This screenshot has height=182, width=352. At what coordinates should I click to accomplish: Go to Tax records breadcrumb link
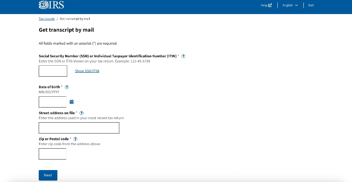[47, 19]
